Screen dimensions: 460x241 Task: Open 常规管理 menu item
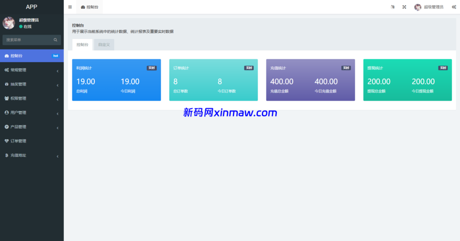32,70
